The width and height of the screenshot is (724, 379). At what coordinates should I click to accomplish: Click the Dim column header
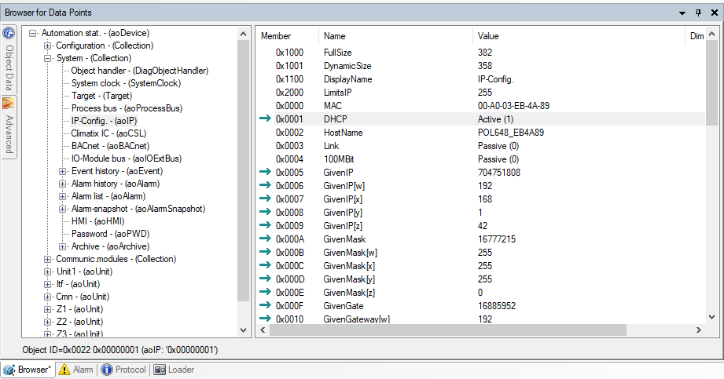click(696, 36)
